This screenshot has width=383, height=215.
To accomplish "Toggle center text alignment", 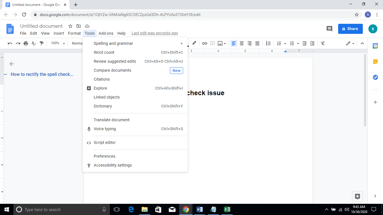I will tap(242, 43).
